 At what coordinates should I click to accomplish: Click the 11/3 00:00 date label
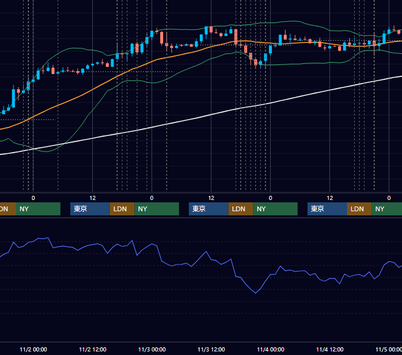click(x=152, y=349)
